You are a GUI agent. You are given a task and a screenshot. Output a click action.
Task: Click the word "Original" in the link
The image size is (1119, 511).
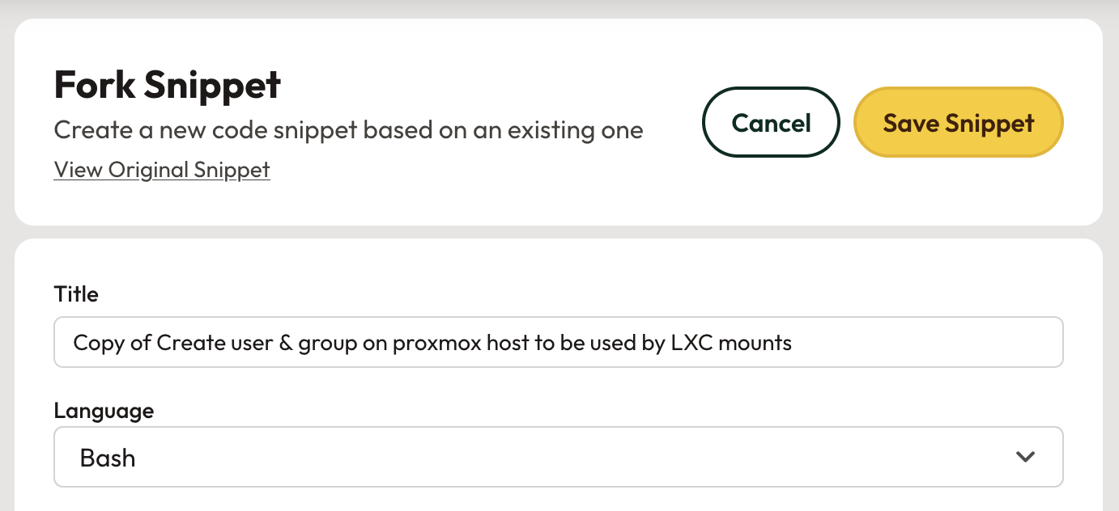point(151,170)
